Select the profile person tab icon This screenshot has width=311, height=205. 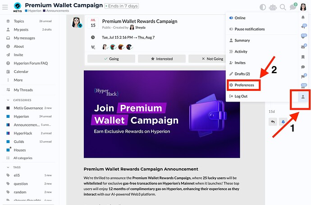pyautogui.click(x=303, y=97)
